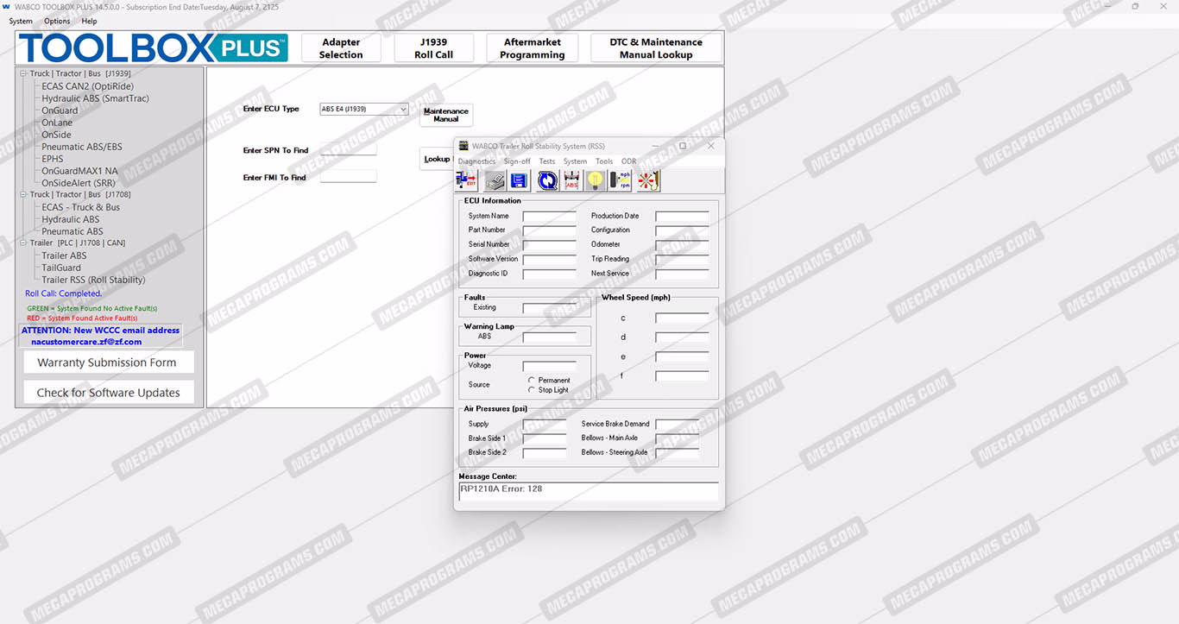The height and width of the screenshot is (624, 1179).
Task: Click the ABS axle icon in RSS toolbar
Action: (x=571, y=180)
